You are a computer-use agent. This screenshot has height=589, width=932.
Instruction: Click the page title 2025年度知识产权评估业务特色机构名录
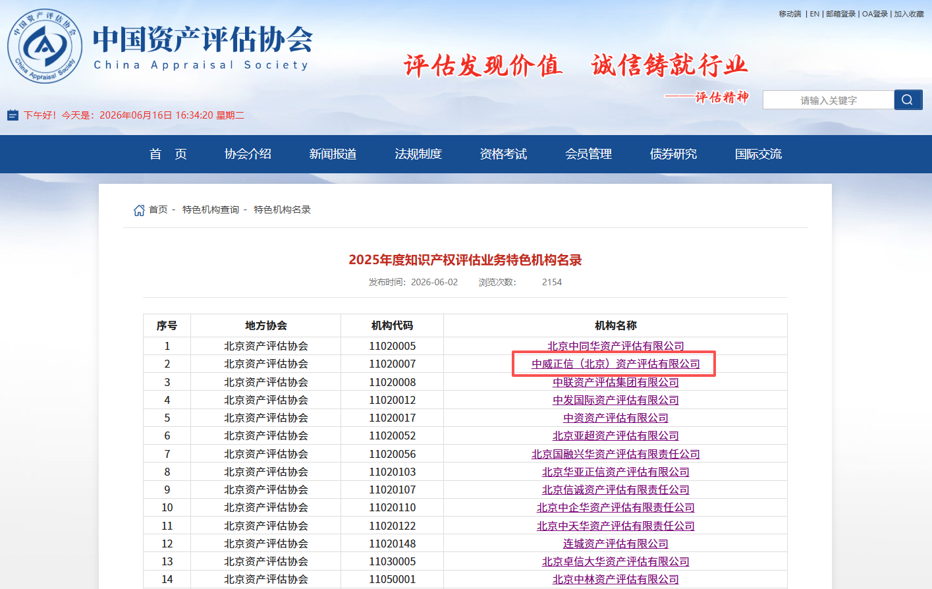(465, 260)
